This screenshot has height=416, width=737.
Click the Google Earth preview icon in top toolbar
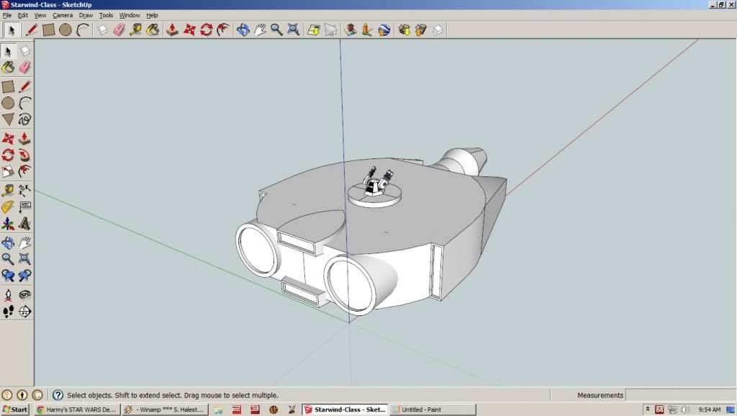coord(384,30)
